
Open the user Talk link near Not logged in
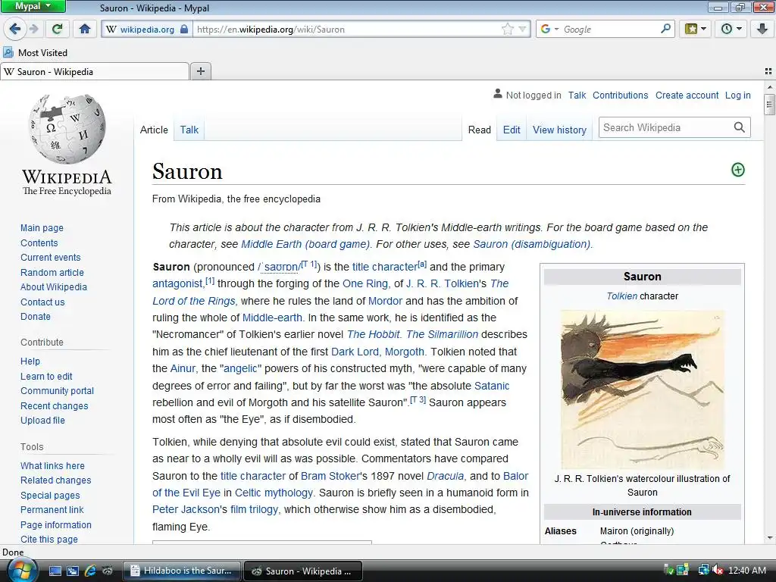(577, 95)
